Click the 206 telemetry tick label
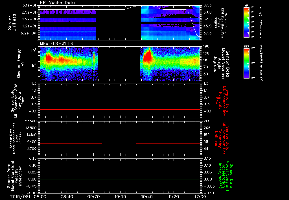 click(207, 128)
